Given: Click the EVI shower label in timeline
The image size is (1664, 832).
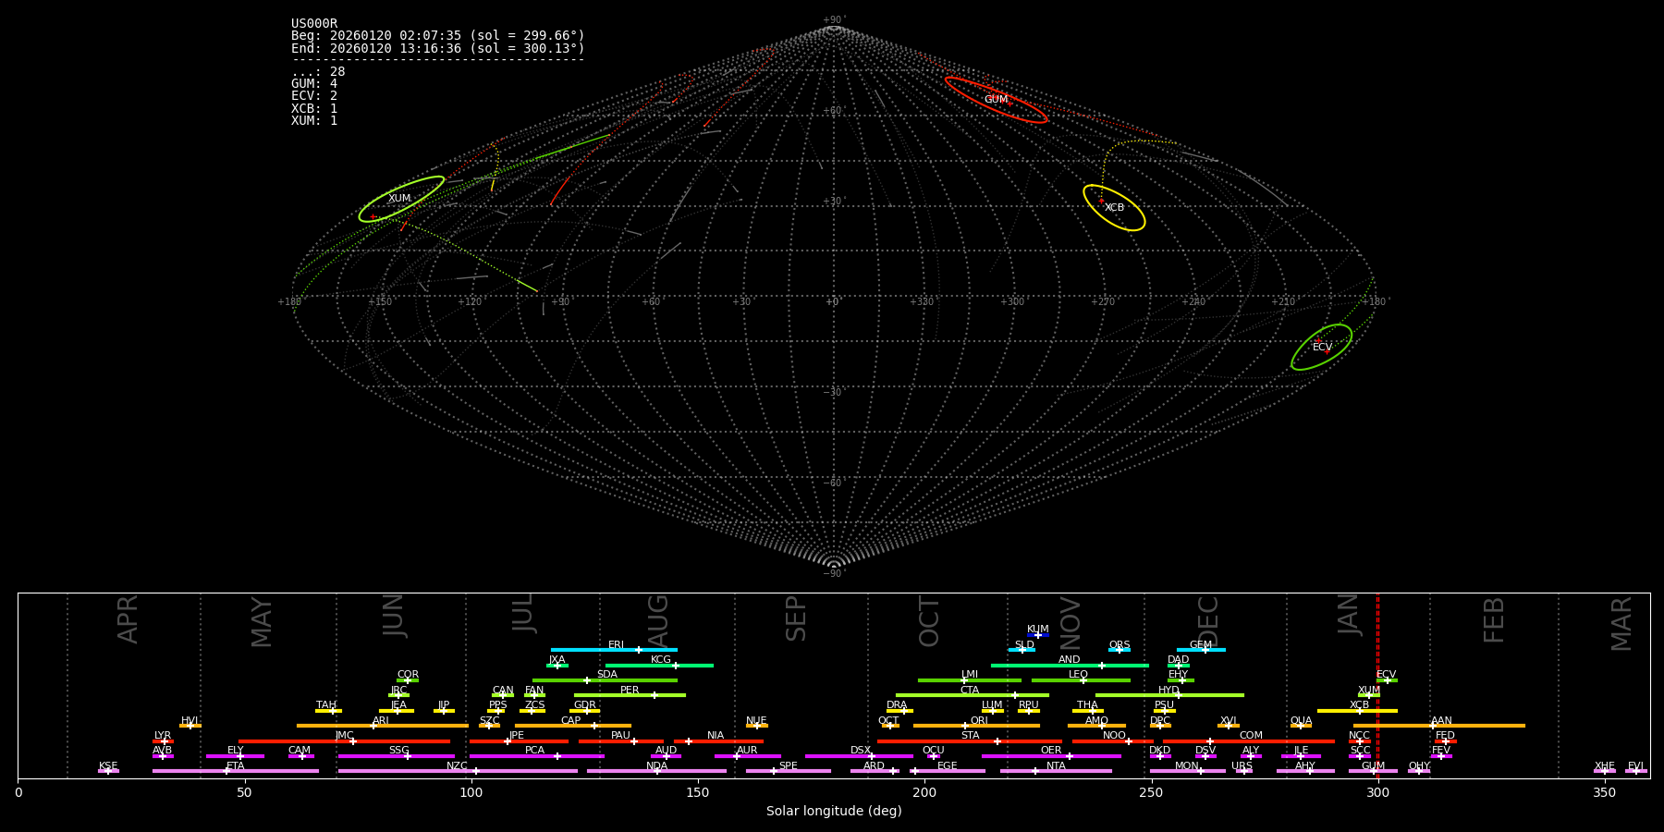Looking at the screenshot, I should click(x=1635, y=766).
